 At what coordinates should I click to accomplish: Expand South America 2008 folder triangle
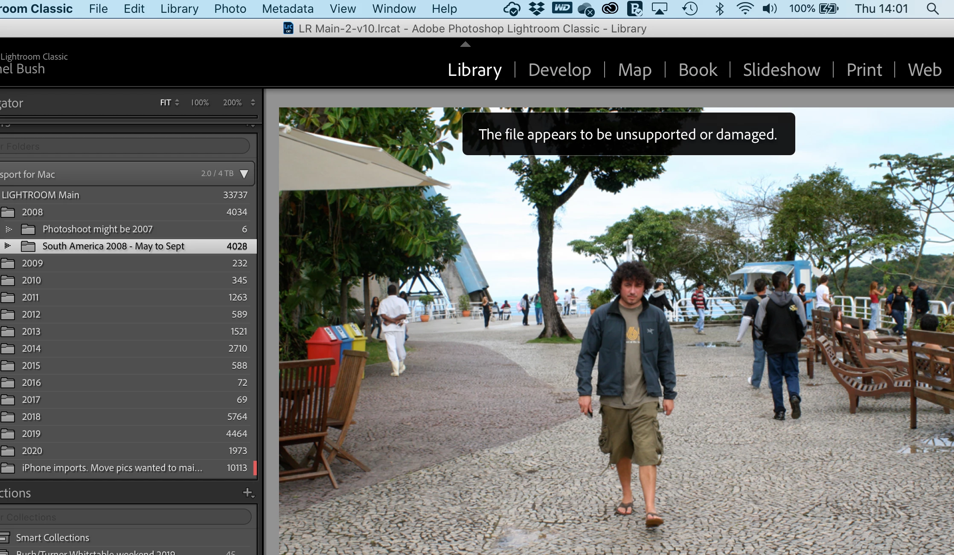[x=7, y=246]
